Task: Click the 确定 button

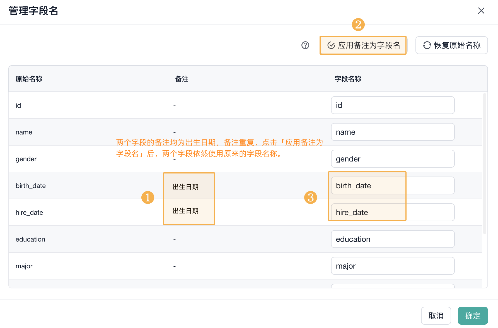Action: tap(473, 316)
